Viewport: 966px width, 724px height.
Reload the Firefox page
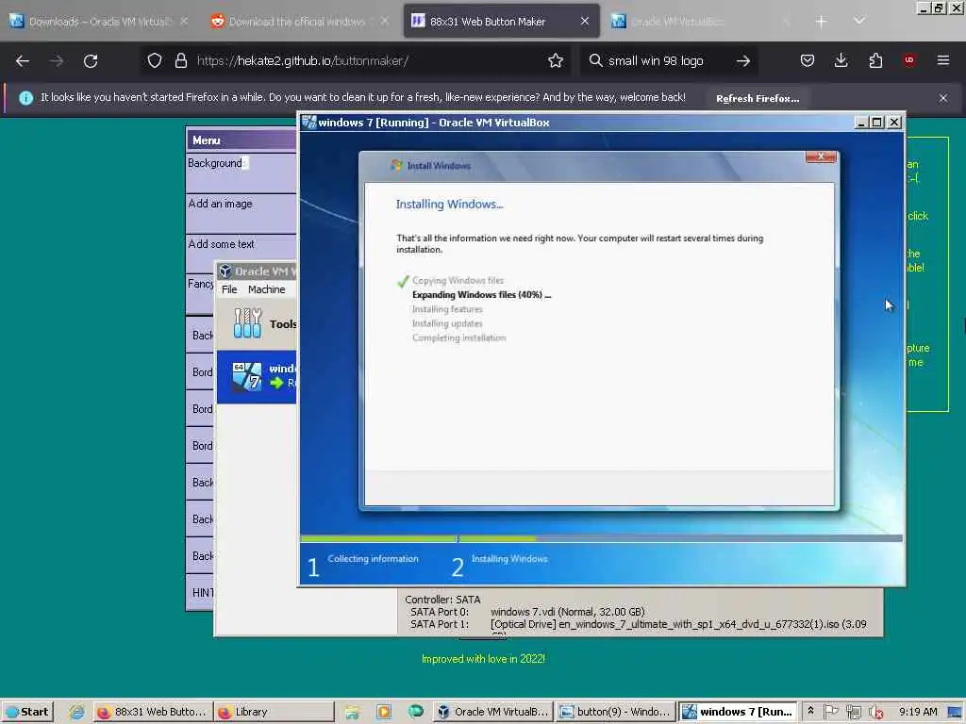[x=91, y=61]
